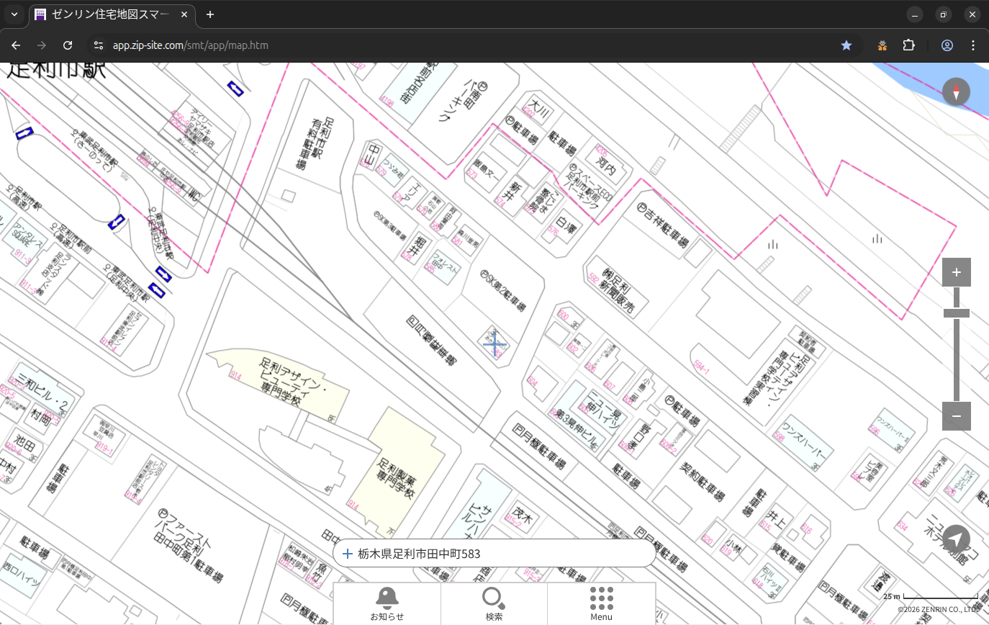
Task: Zoom out with the minus button
Action: tap(956, 416)
